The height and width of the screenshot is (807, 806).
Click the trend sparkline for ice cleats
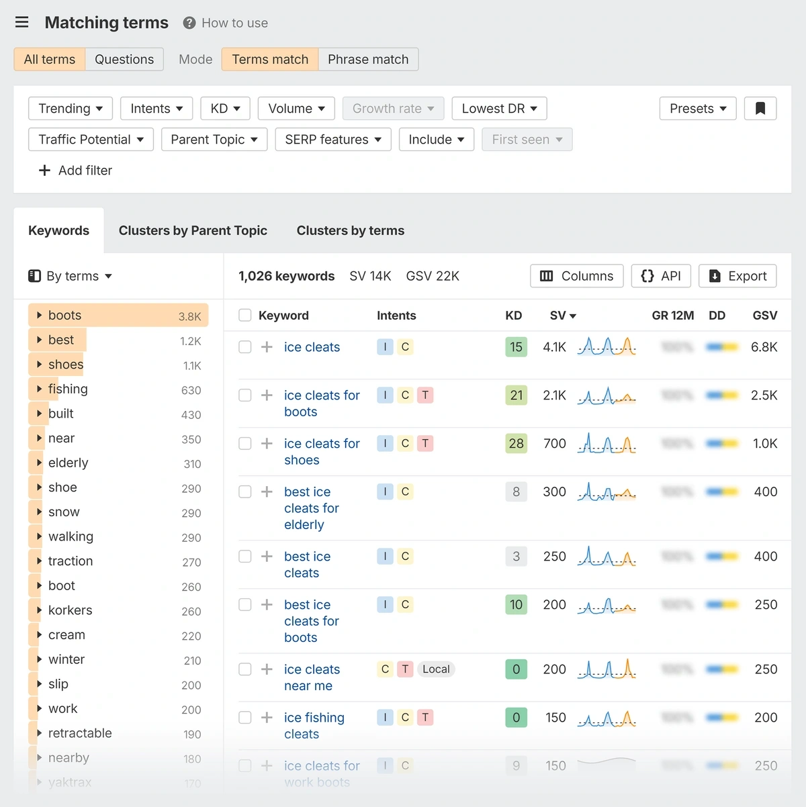click(607, 346)
